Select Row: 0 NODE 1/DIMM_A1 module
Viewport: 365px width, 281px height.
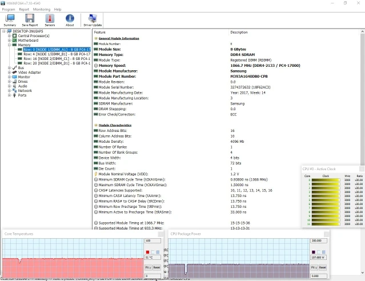[57, 50]
